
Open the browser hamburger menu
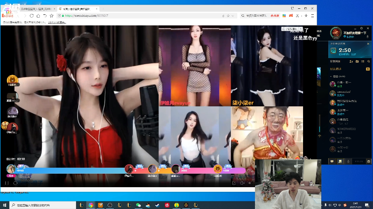[312, 16]
